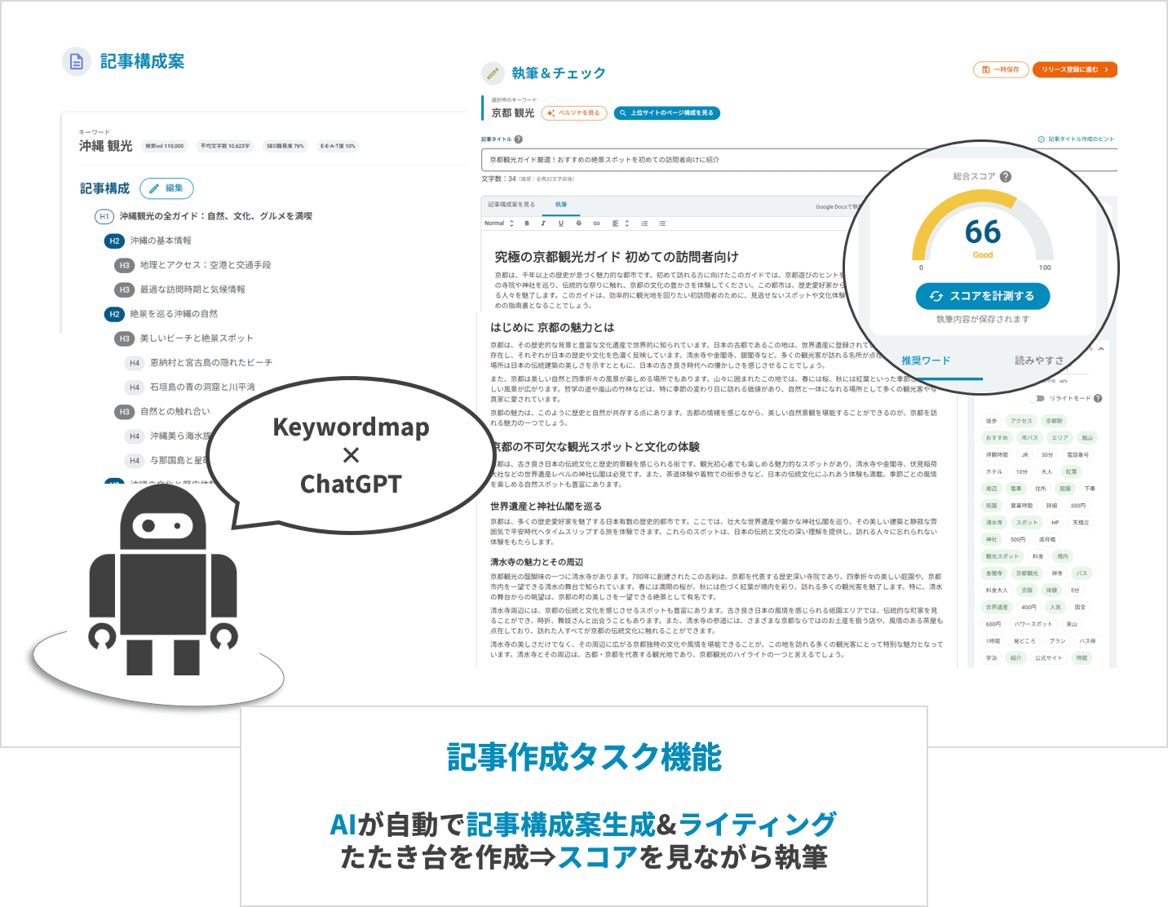Select the 執筆 editor tab
The width and height of the screenshot is (1168, 907).
pyautogui.click(x=561, y=205)
